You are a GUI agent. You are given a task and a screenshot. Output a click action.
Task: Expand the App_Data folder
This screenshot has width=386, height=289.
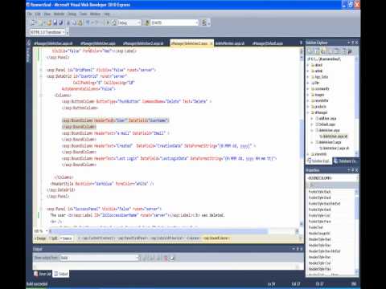tap(308, 77)
